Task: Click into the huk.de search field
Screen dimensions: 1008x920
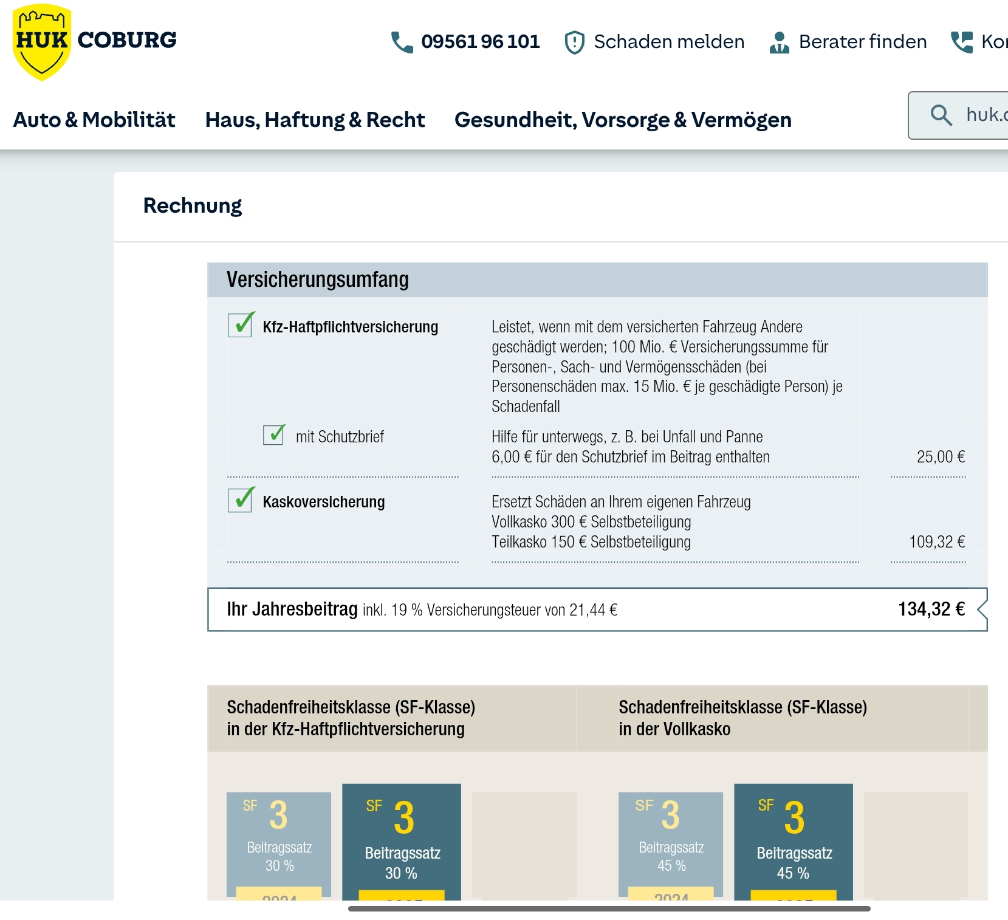Action: [x=984, y=115]
